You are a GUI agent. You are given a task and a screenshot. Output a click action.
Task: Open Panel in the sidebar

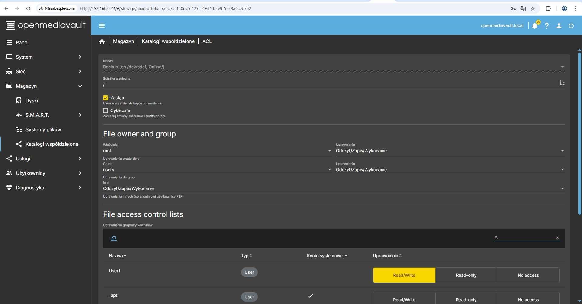coord(45,42)
